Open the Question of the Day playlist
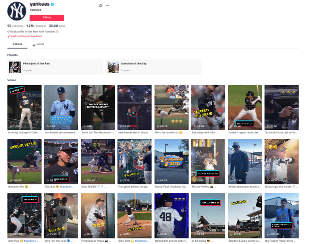 pyautogui.click(x=153, y=67)
